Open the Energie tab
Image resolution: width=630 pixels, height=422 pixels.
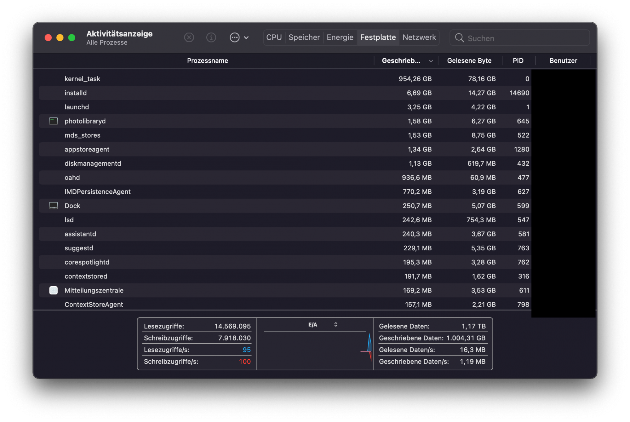(x=340, y=37)
